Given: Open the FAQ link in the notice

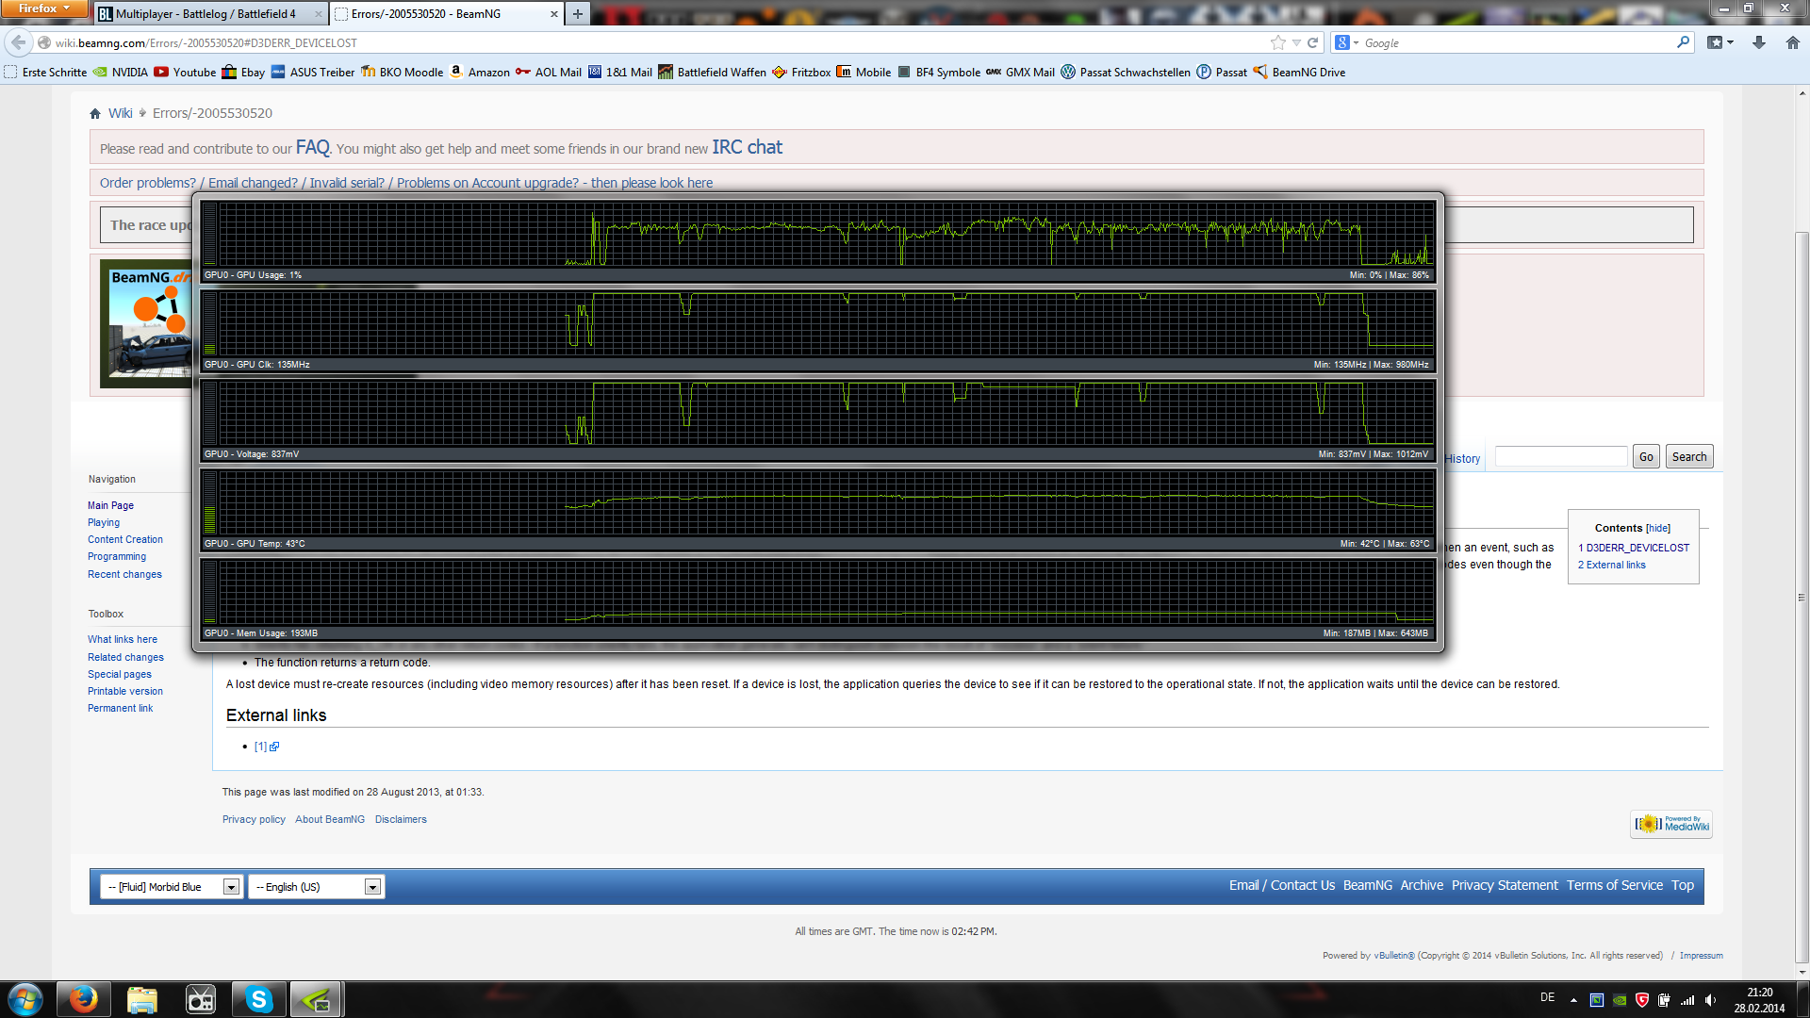Looking at the screenshot, I should tap(312, 147).
